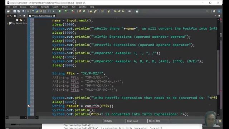
Task: Open the External Tools dropdown arrow
Action: (x=75, y=11)
